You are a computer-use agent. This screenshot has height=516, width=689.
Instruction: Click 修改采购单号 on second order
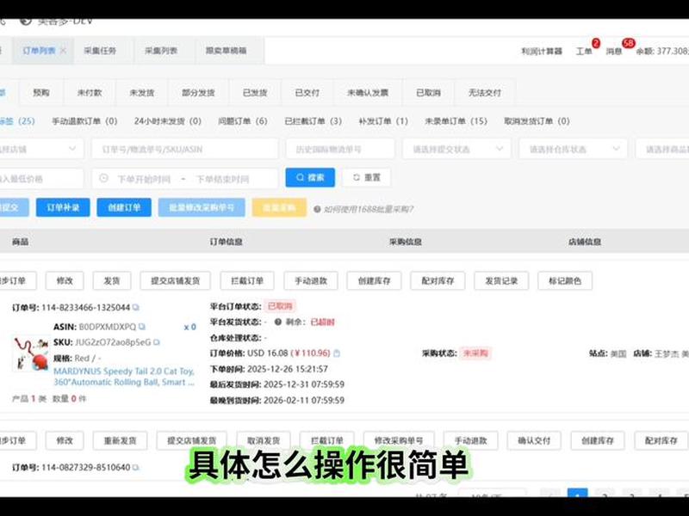(x=399, y=440)
